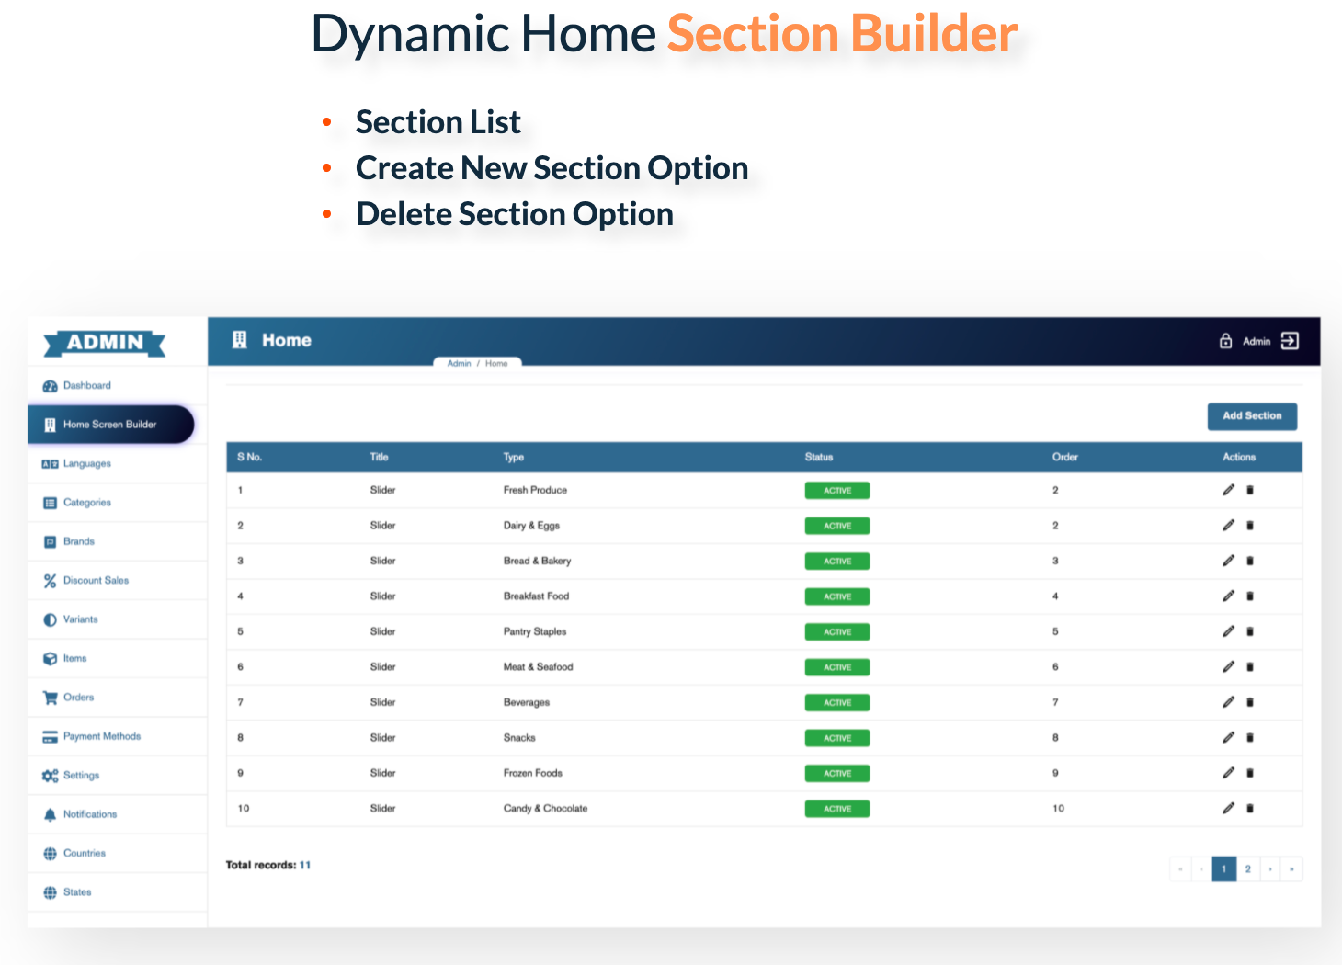Toggle ACTIVE status for Bread & Bakery
The height and width of the screenshot is (965, 1342).
point(836,562)
